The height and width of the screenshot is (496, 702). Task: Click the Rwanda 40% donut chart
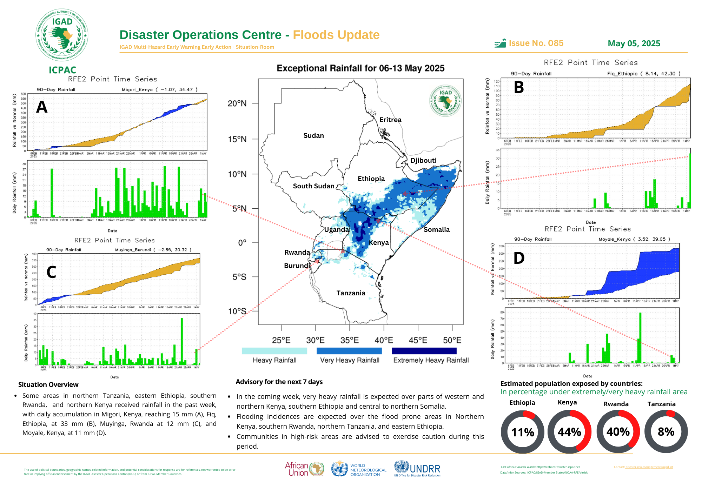[x=618, y=432]
